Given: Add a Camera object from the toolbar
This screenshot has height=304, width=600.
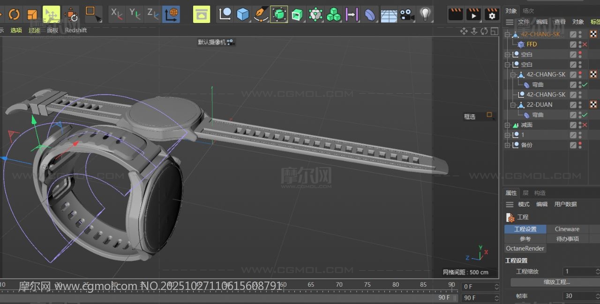Looking at the screenshot, I should (407, 15).
